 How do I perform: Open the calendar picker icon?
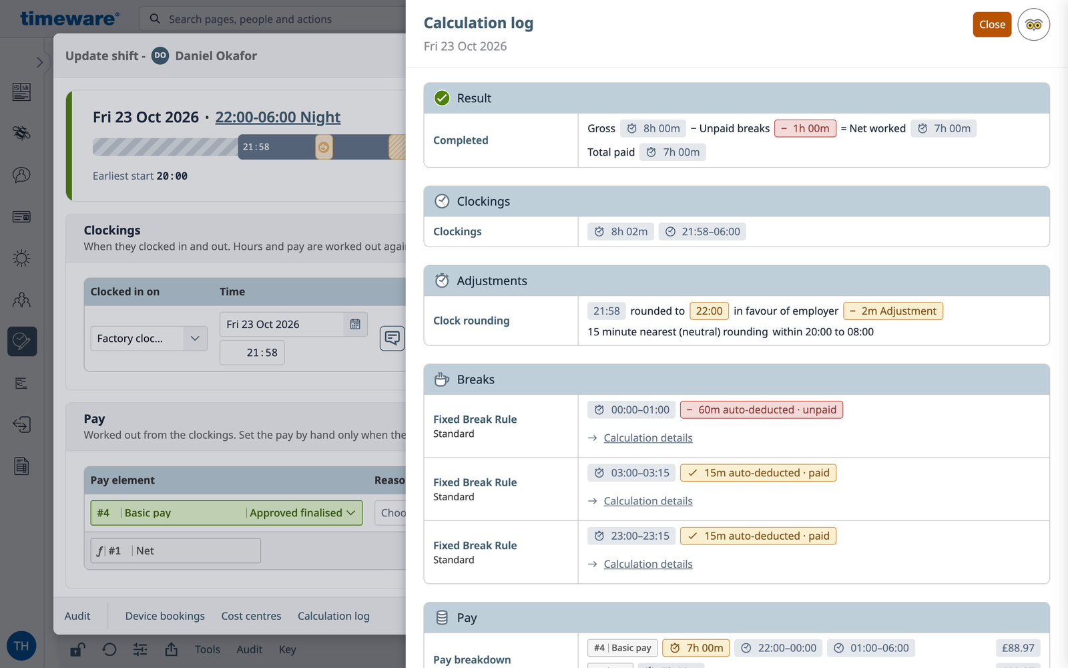[x=355, y=324]
